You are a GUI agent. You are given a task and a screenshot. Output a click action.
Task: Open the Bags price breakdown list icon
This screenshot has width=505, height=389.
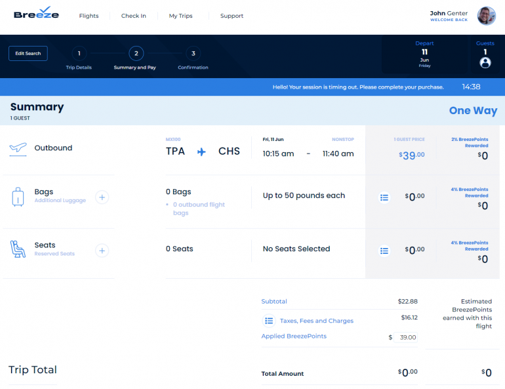coord(384,197)
